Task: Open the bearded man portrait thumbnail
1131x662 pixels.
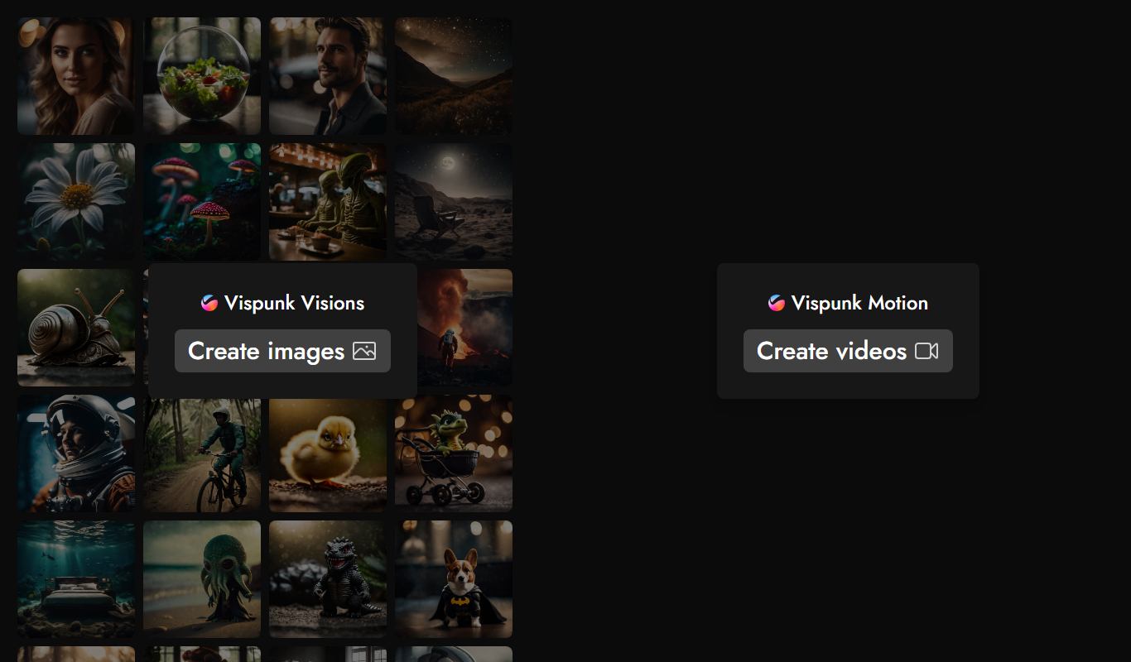Action: pyautogui.click(x=328, y=76)
